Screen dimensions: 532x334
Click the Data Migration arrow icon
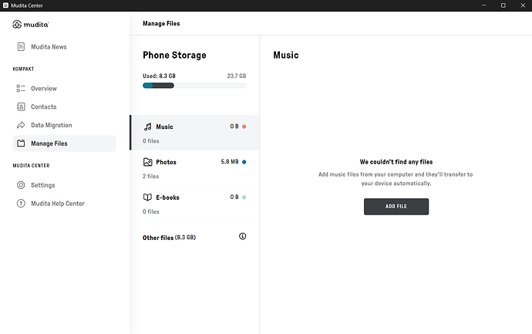click(21, 125)
